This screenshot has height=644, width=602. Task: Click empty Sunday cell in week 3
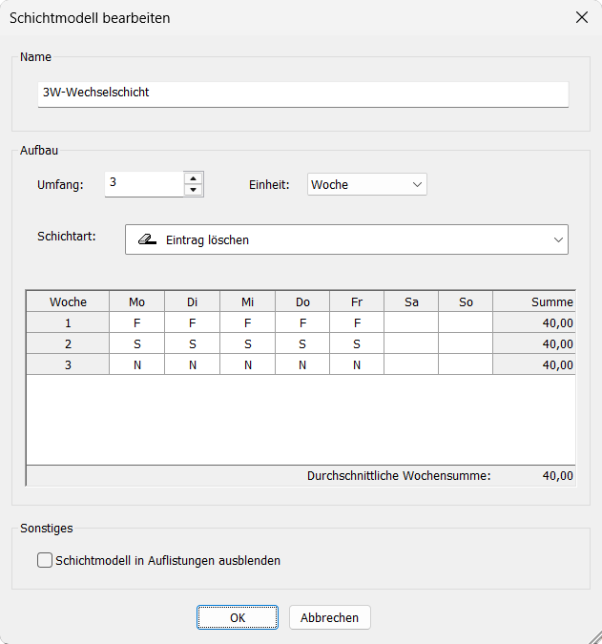[x=466, y=364]
